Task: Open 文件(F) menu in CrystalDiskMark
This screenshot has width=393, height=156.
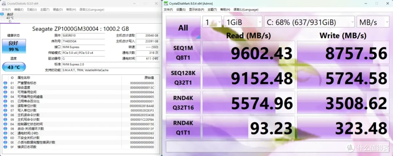Action: coord(168,9)
